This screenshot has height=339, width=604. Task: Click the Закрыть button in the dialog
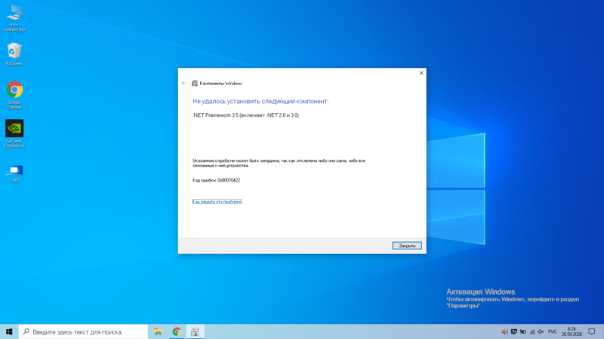407,246
